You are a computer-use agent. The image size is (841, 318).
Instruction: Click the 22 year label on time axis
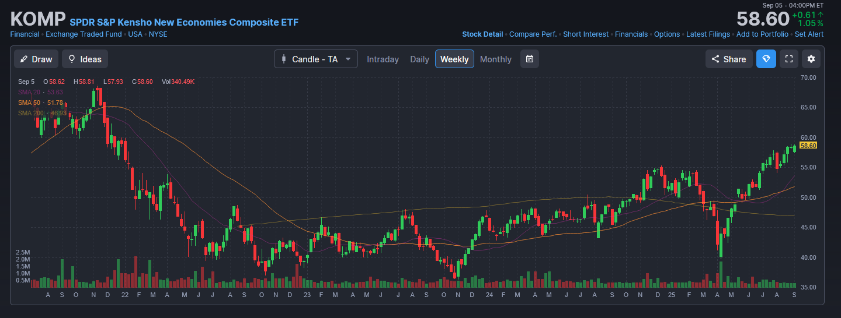(x=124, y=295)
